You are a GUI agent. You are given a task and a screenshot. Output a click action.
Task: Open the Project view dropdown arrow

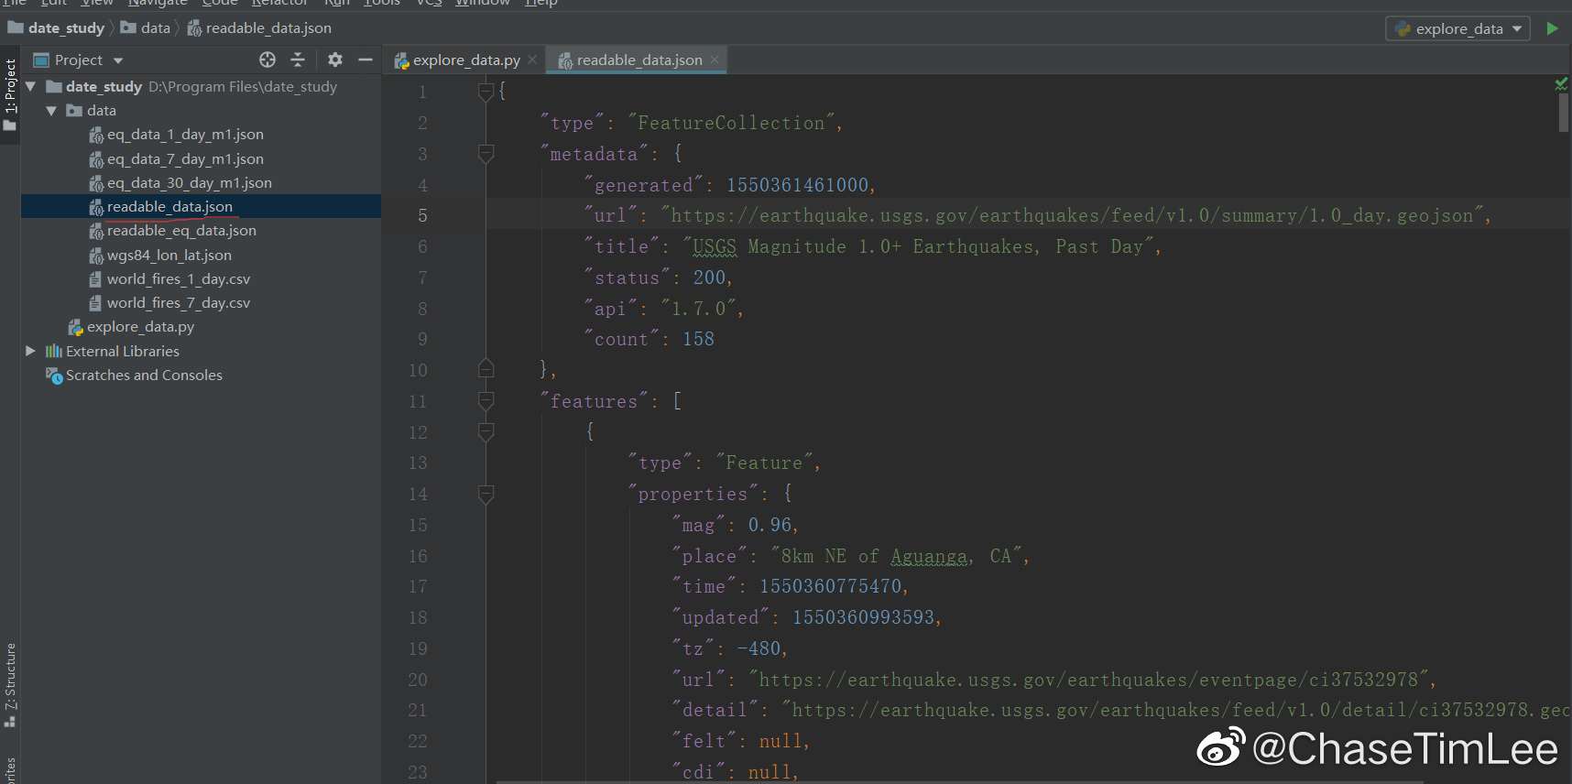pyautogui.click(x=118, y=60)
